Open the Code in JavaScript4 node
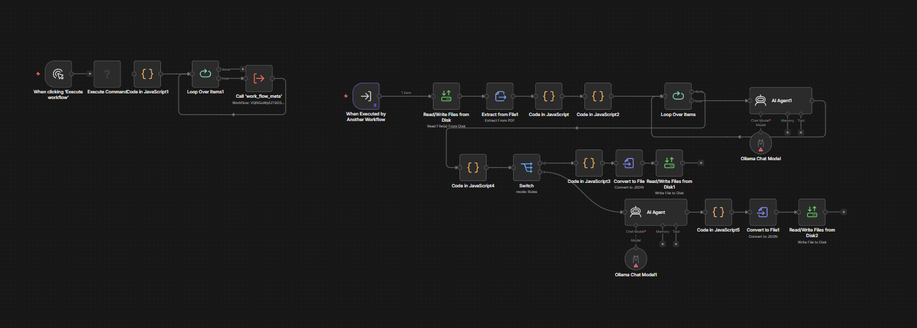 tap(473, 167)
